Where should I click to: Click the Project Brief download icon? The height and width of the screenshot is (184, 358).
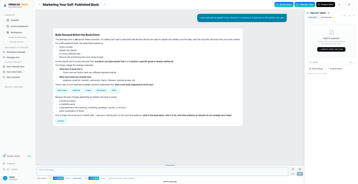pos(350,15)
